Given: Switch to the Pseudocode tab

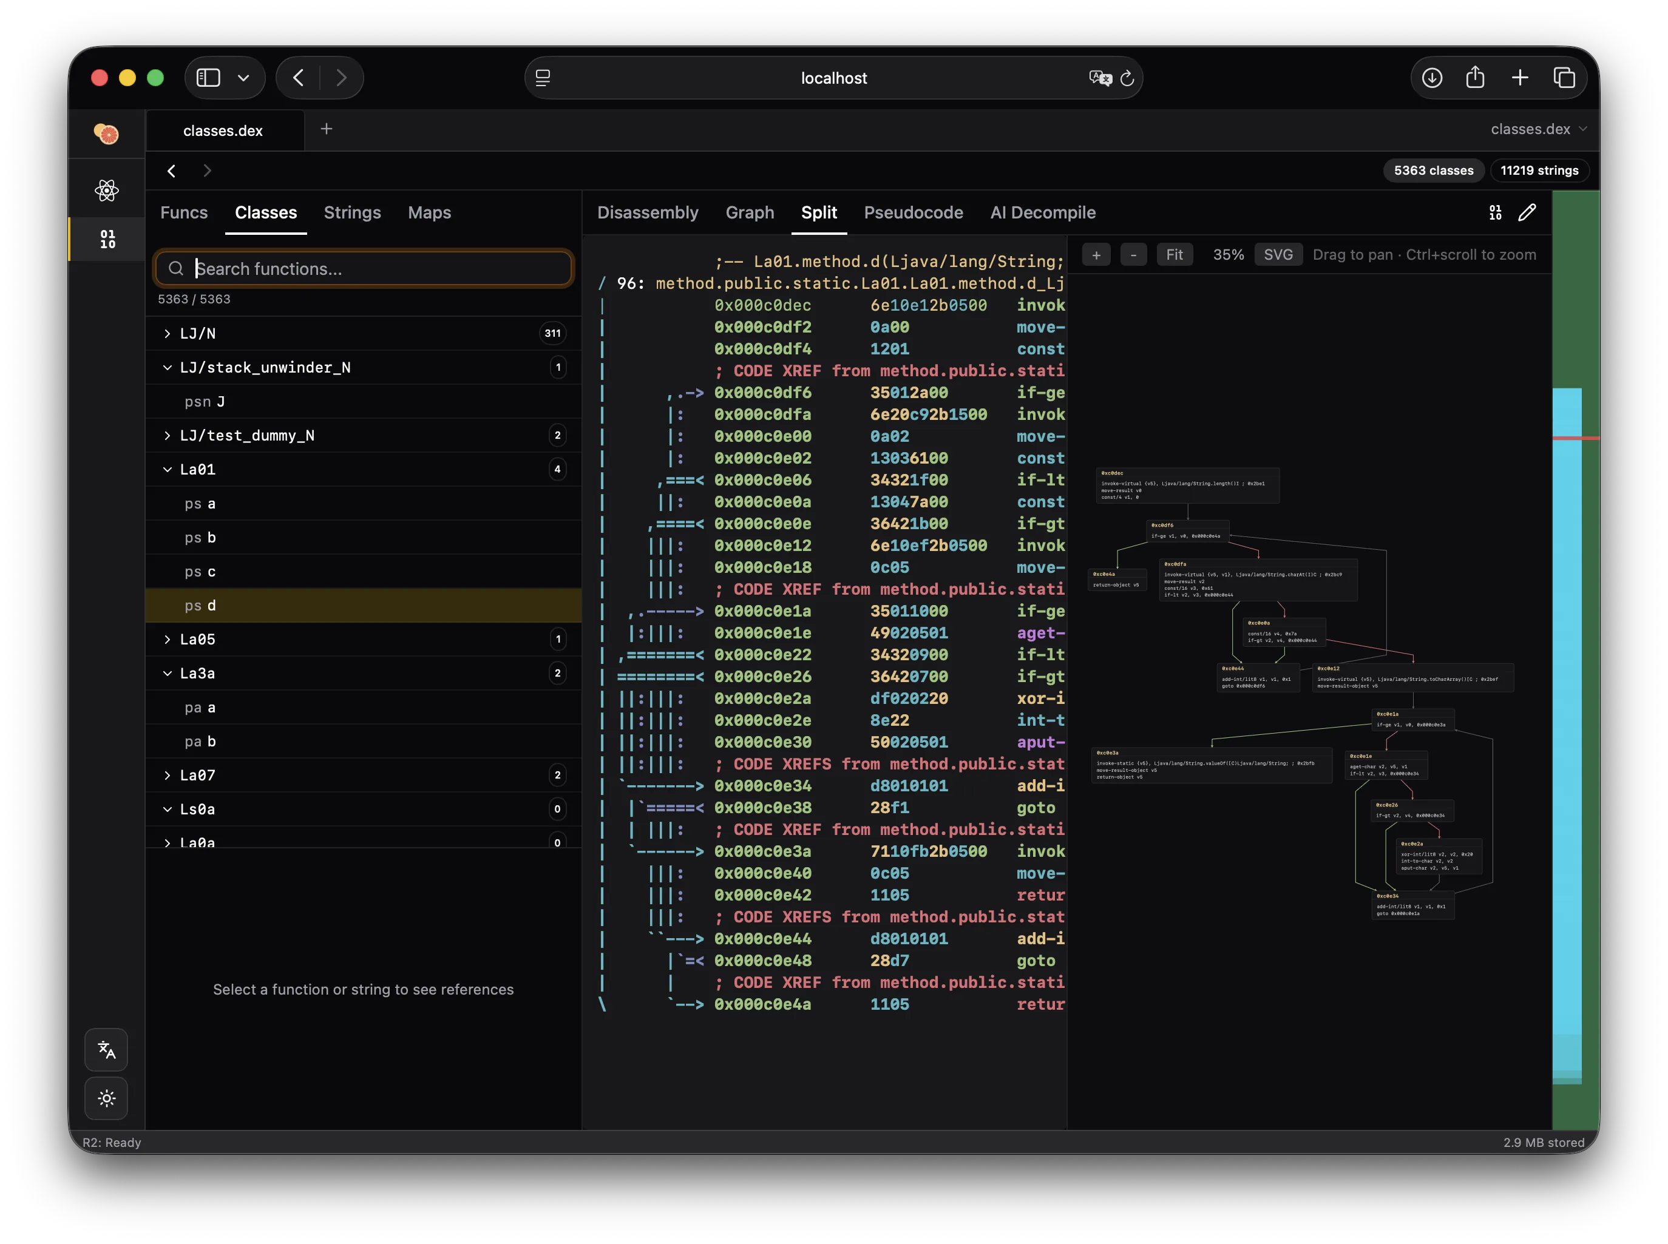Looking at the screenshot, I should 913,212.
